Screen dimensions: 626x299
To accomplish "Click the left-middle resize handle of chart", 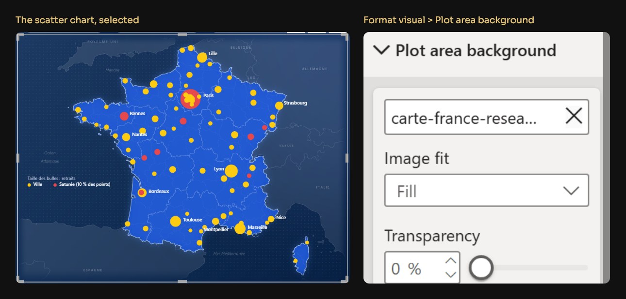I will (18, 158).
